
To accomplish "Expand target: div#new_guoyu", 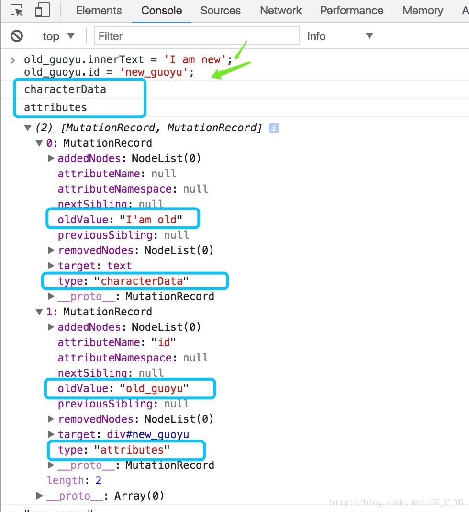I will [51, 435].
